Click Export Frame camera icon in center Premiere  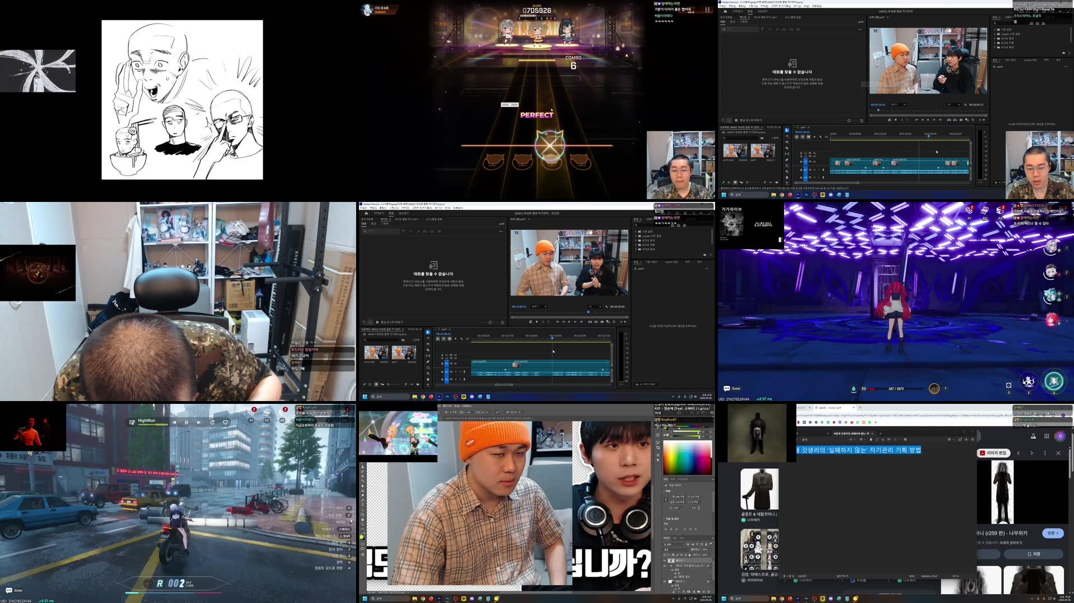pos(602,322)
